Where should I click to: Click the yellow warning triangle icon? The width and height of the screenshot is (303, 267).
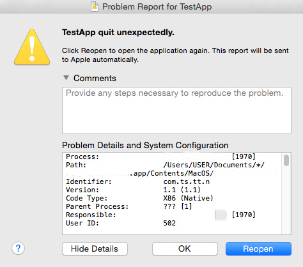pos(32,47)
